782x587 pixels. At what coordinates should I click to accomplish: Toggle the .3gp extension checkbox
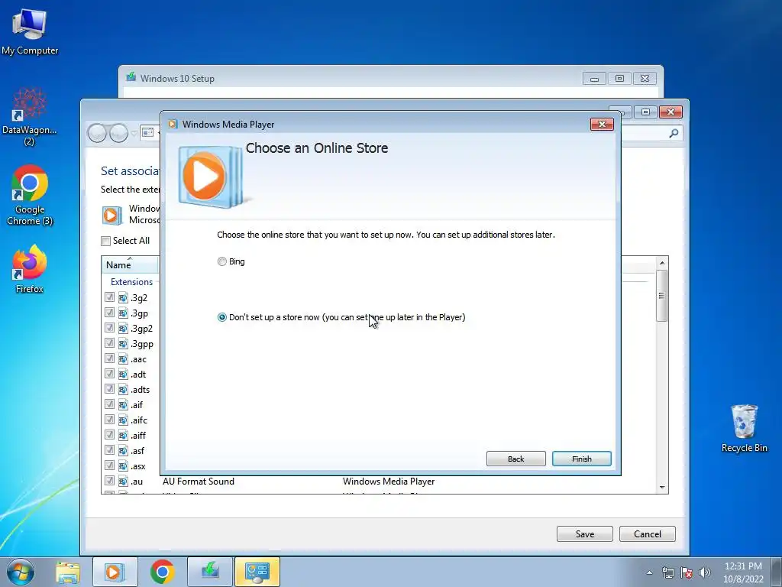point(109,313)
